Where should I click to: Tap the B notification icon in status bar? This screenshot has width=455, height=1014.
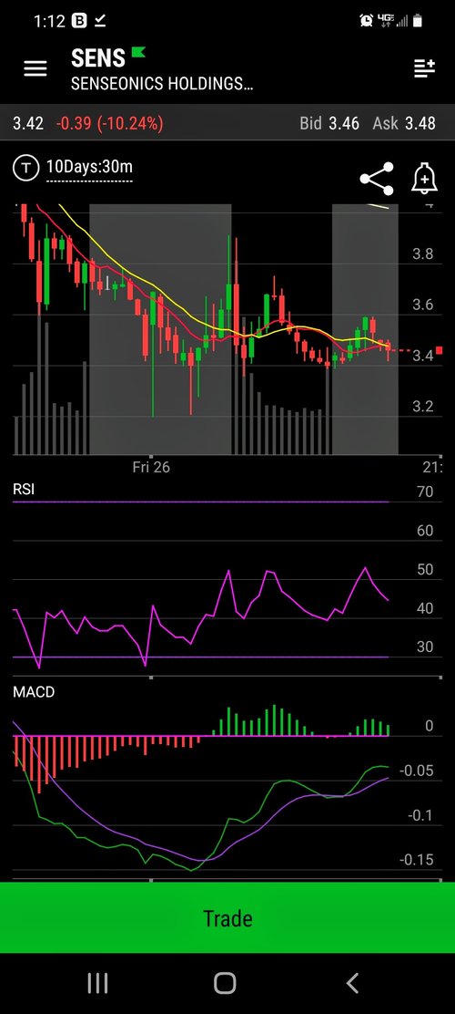[x=79, y=21]
